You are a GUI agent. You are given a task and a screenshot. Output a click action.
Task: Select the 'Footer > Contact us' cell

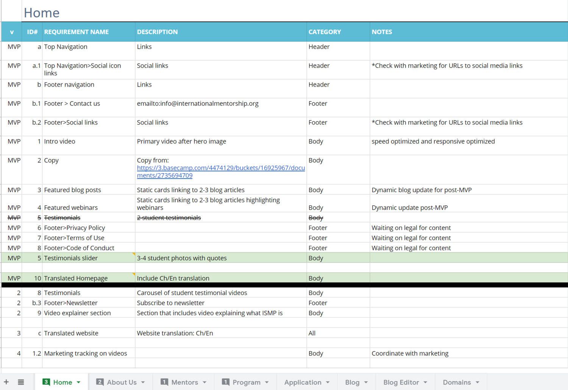89,107
